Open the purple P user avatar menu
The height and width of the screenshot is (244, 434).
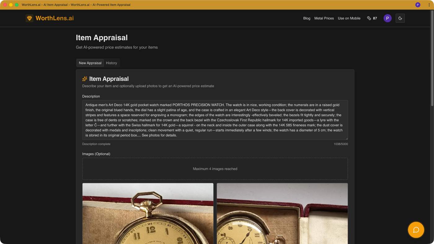click(x=387, y=18)
